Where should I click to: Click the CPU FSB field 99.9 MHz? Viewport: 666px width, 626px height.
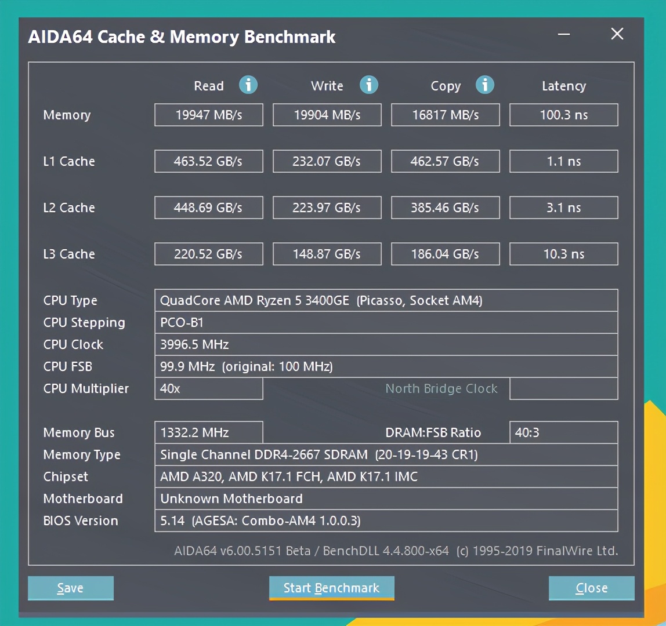[x=386, y=367]
